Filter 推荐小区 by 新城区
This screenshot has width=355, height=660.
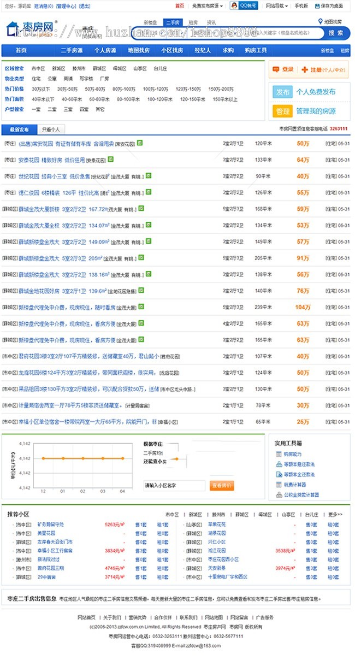[x=196, y=515]
